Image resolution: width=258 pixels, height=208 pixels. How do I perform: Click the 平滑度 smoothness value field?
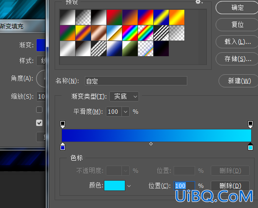click(114, 112)
